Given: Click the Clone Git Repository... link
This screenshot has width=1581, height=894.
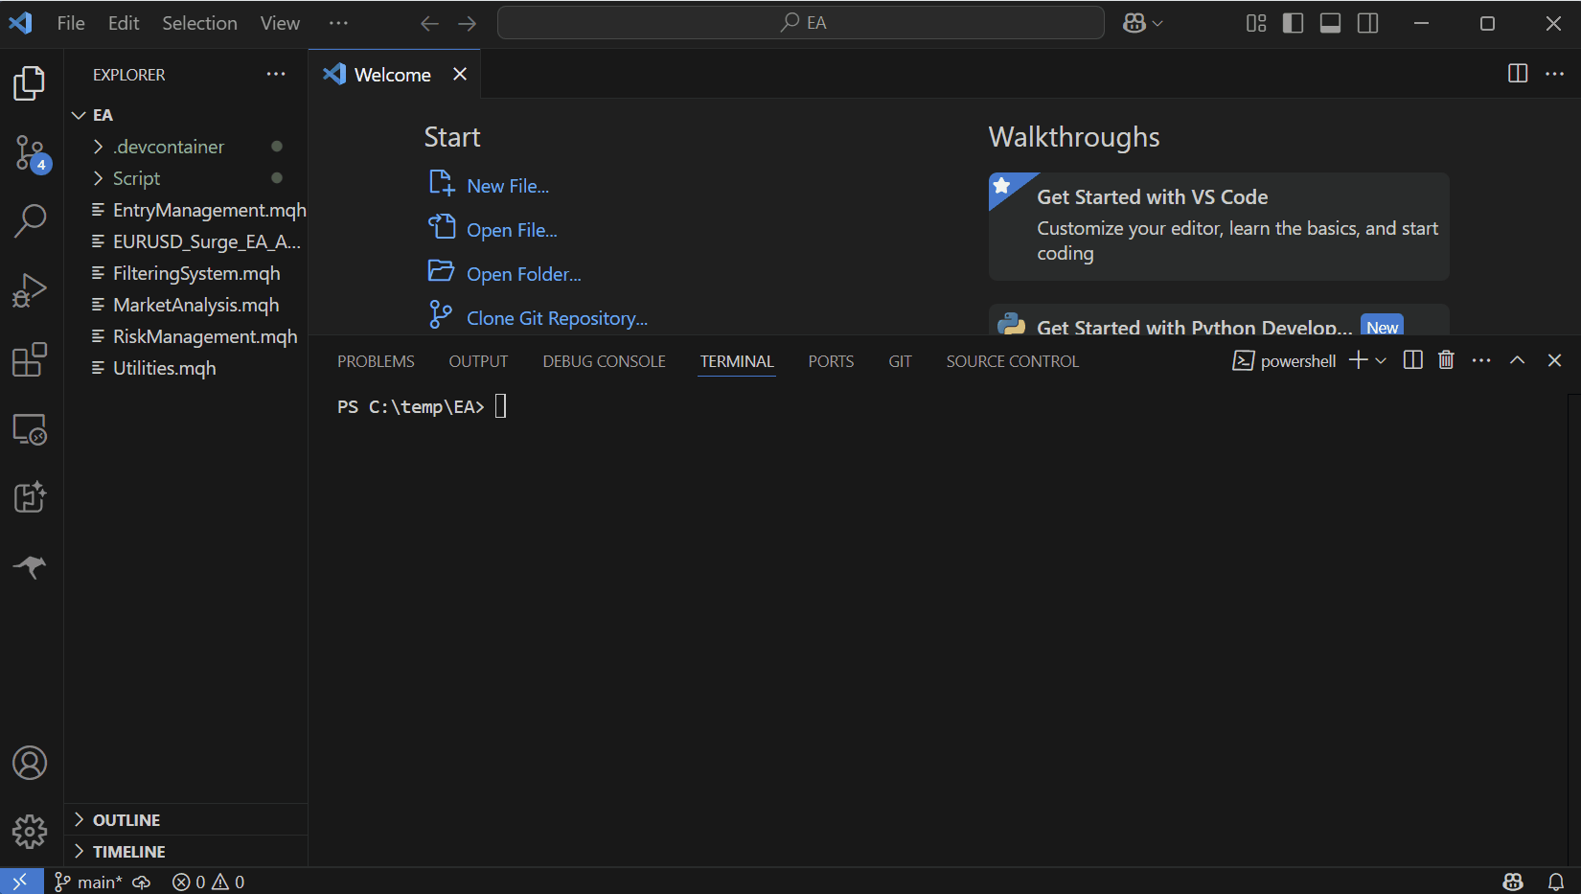Looking at the screenshot, I should pos(557,318).
